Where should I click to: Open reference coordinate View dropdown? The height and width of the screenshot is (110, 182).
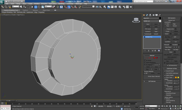(48, 7)
